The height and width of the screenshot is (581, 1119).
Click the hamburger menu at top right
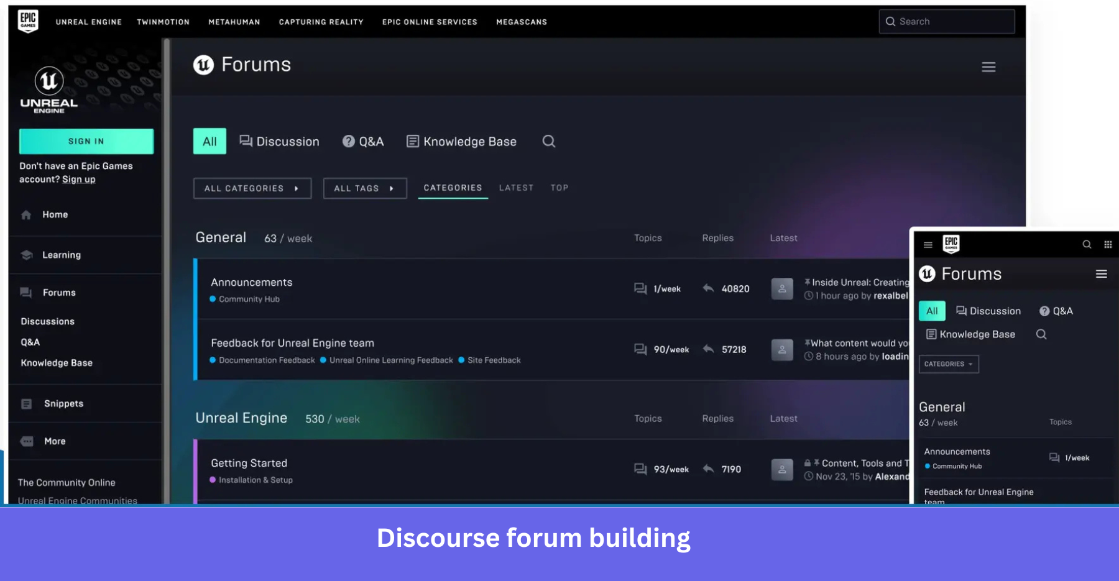click(x=988, y=66)
